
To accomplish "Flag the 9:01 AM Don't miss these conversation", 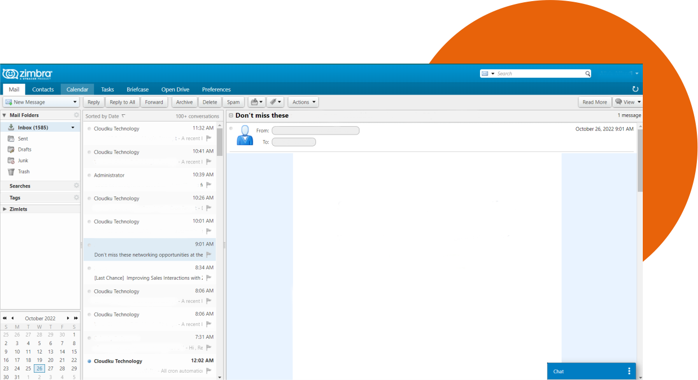I will coord(208,254).
